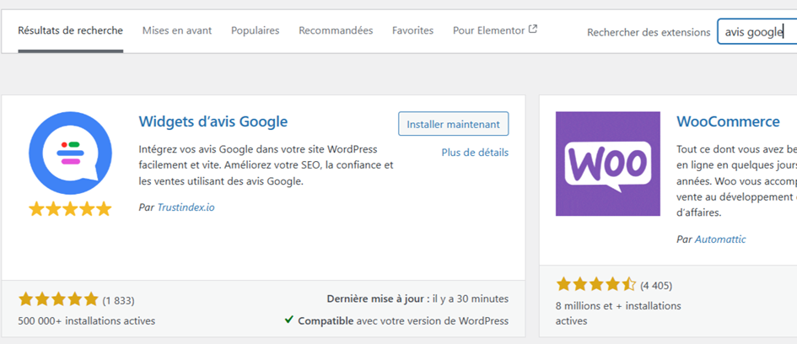Click the Compatible avec votre version text

coord(403,321)
